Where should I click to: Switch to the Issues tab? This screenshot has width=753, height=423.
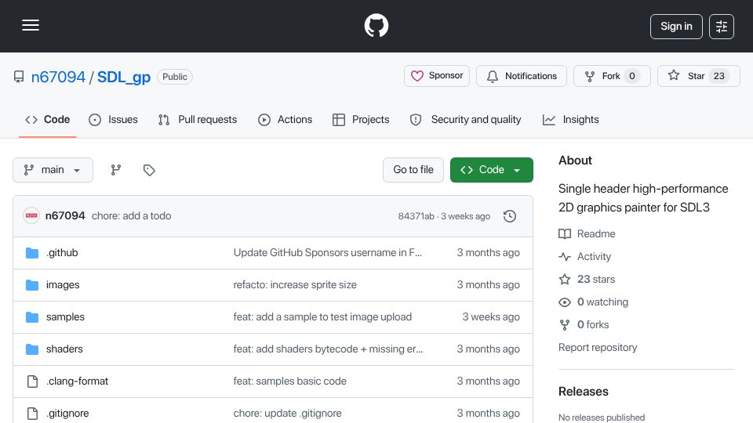pos(113,119)
